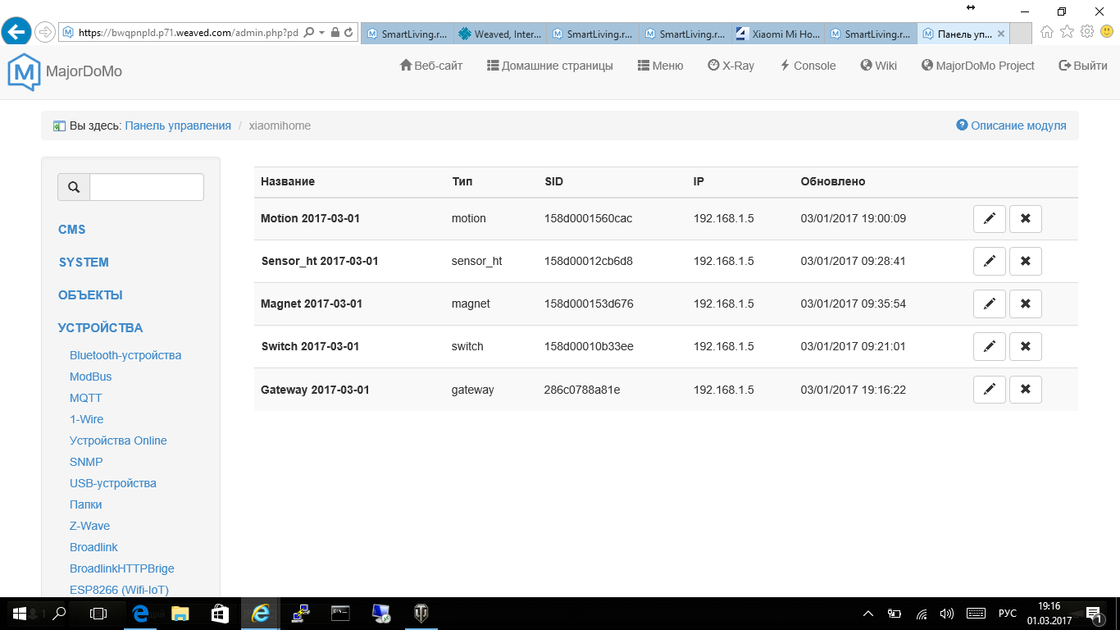Go back with the browser back arrow
The image size is (1120, 630).
[x=16, y=32]
